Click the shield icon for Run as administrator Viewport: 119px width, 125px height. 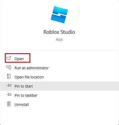coord(9,67)
